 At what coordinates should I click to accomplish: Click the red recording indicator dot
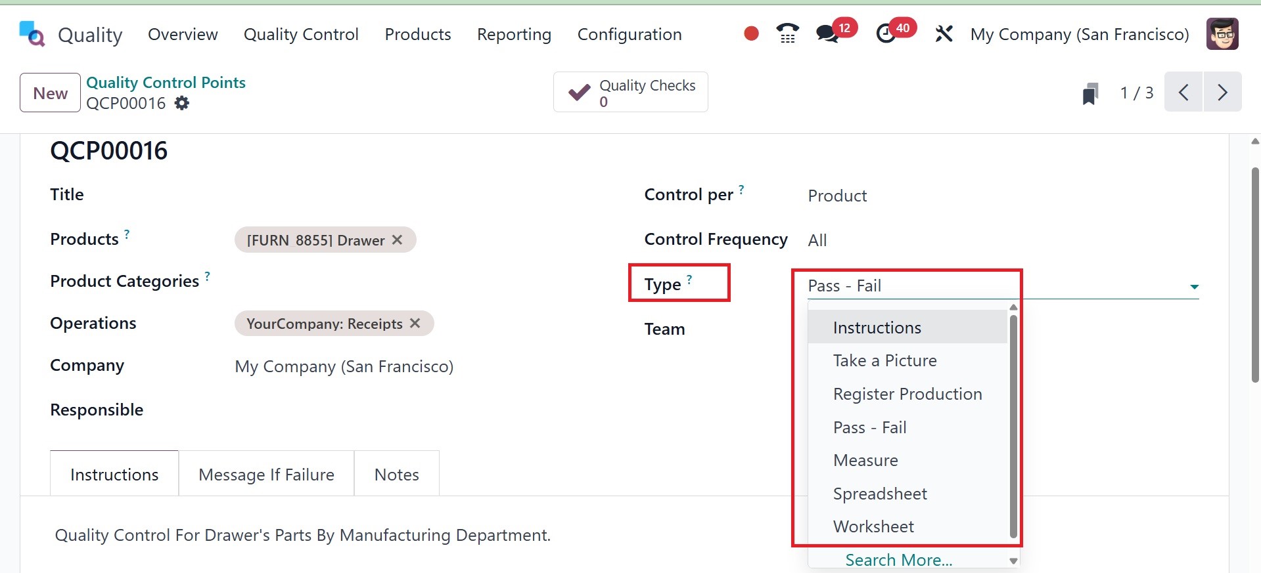pyautogui.click(x=751, y=33)
